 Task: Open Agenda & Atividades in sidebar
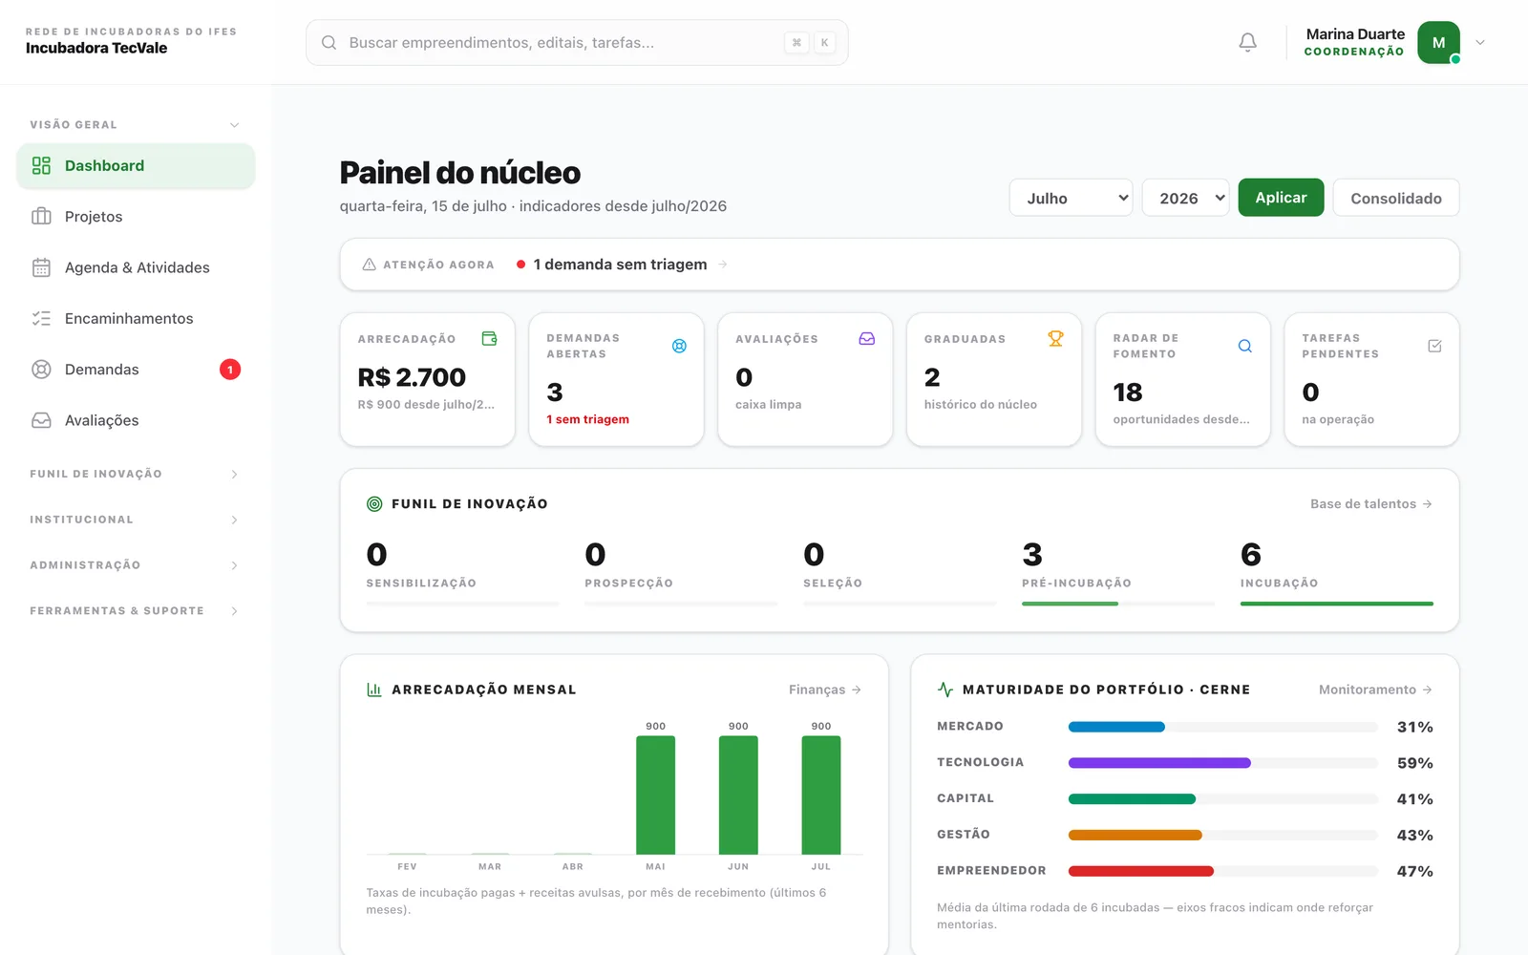(136, 267)
